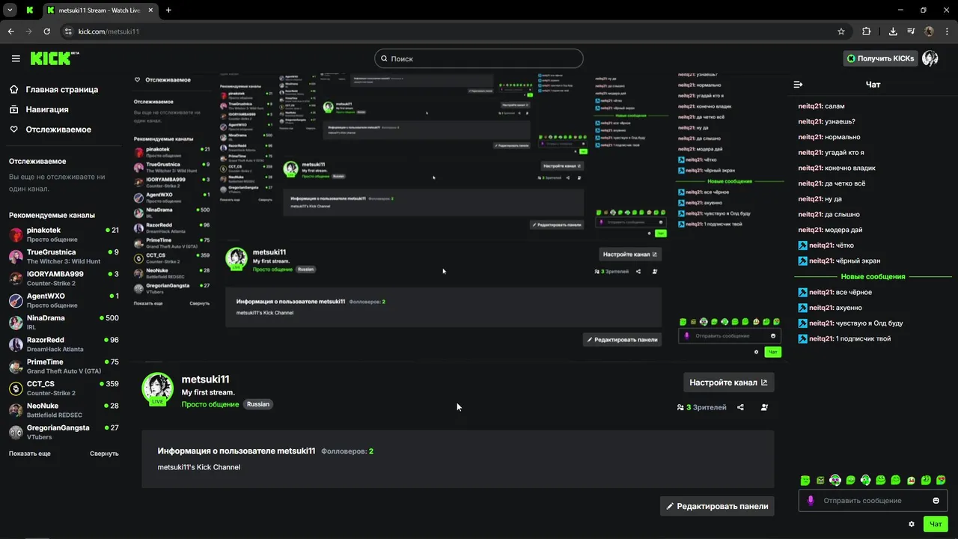Open the RazorRedd channel

[64, 344]
